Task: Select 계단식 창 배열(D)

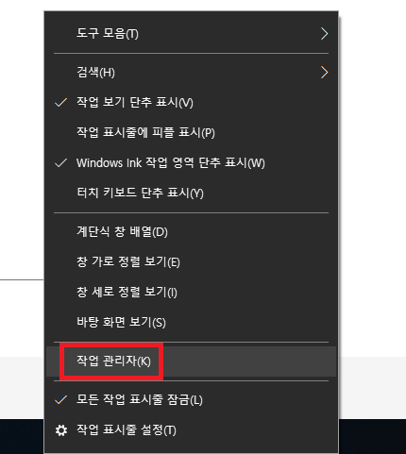Action: coord(191,232)
